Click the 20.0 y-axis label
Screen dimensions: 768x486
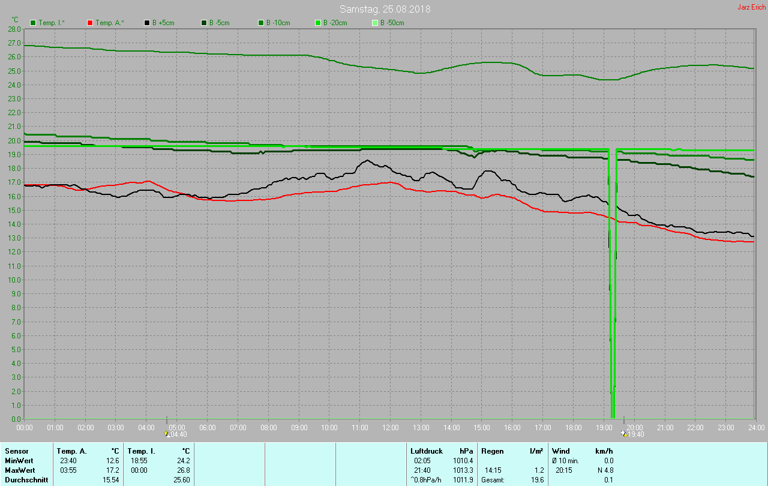[x=15, y=140]
